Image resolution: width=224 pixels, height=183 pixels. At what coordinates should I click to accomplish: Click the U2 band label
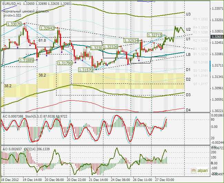[188, 29]
